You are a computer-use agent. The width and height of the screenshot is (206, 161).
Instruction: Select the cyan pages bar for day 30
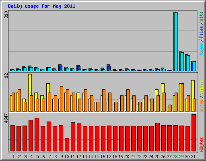(188, 63)
